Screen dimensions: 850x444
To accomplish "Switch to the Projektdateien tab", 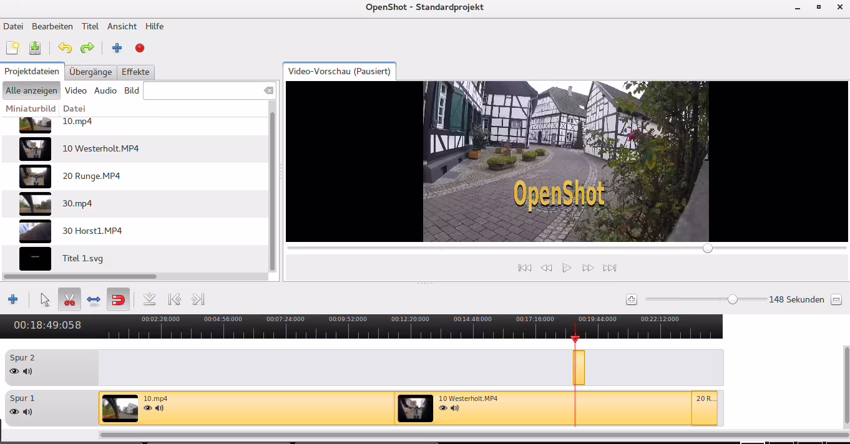I will coord(32,72).
